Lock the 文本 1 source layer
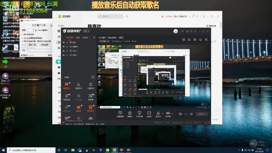This screenshot has height=153, width=272. pos(67,51)
